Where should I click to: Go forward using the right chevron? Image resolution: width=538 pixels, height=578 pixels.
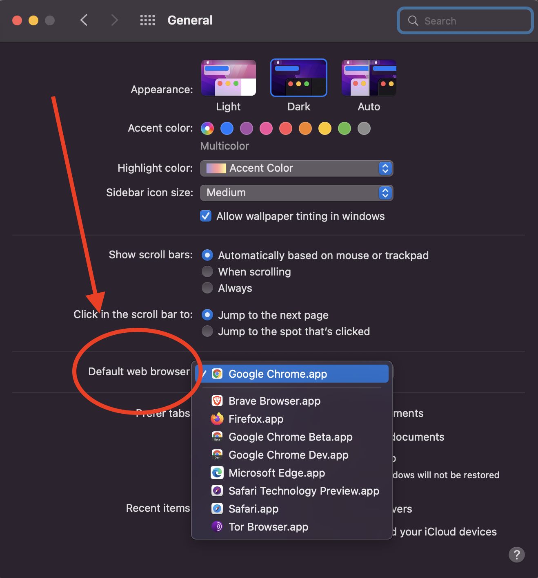[x=114, y=20]
